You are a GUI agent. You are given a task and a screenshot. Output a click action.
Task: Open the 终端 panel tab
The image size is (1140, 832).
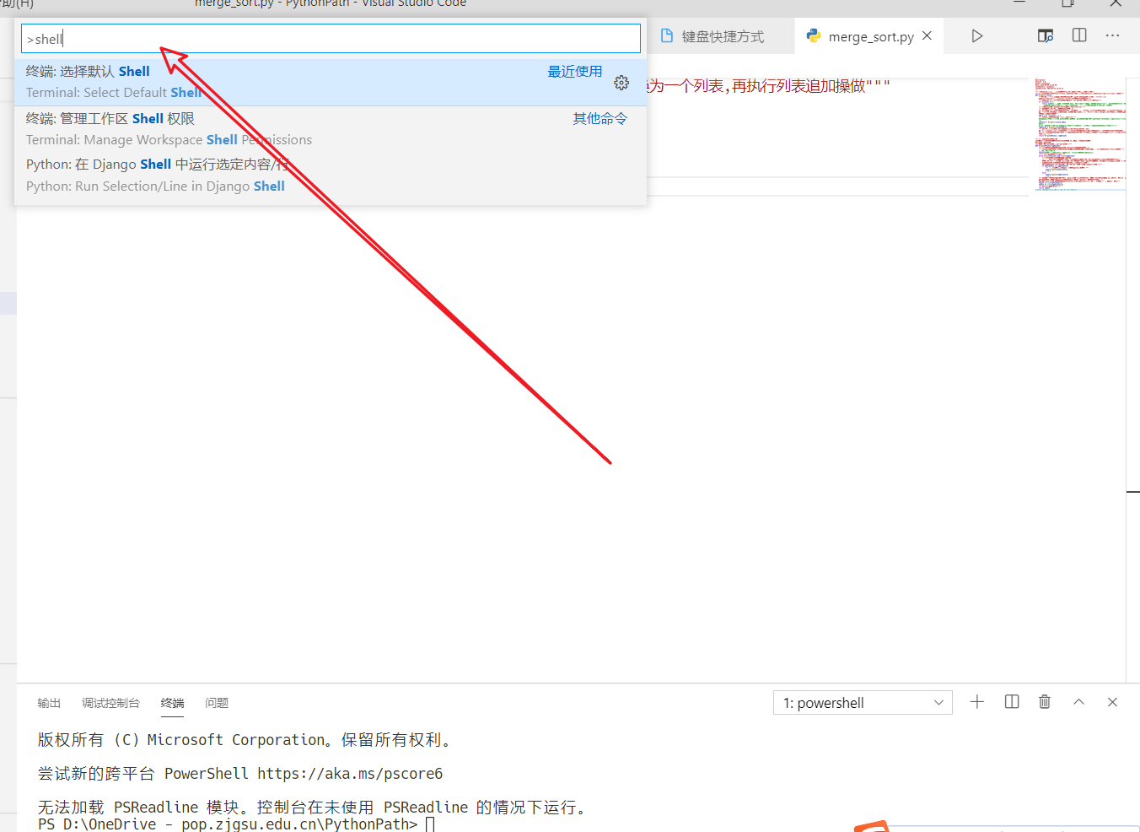point(172,703)
